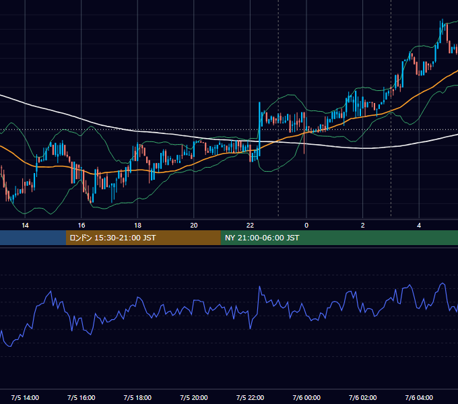Click the oscillator peak near 22:20

tap(259, 288)
